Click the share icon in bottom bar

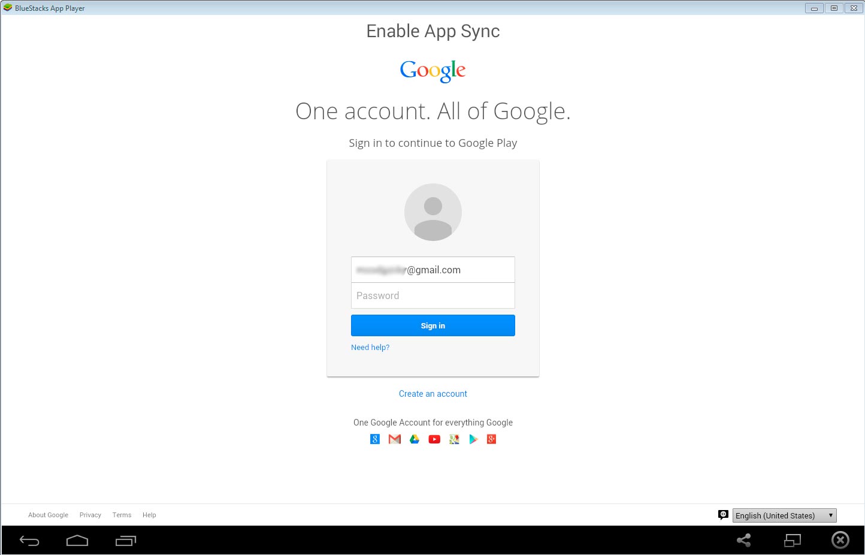pyautogui.click(x=743, y=540)
